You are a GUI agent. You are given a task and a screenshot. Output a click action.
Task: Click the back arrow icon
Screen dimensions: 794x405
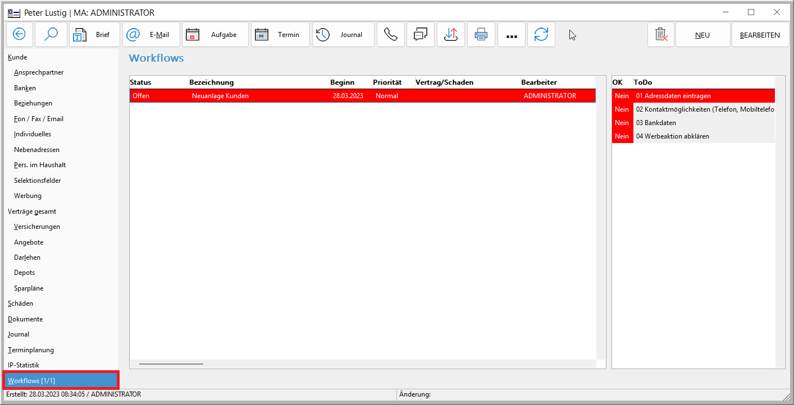click(20, 35)
